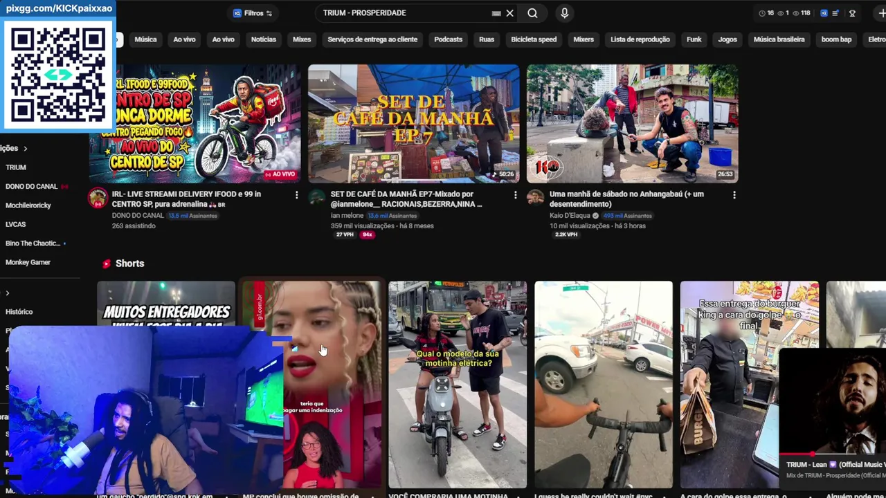Select the Mixers filter chip
The height and width of the screenshot is (498, 886).
point(584,39)
